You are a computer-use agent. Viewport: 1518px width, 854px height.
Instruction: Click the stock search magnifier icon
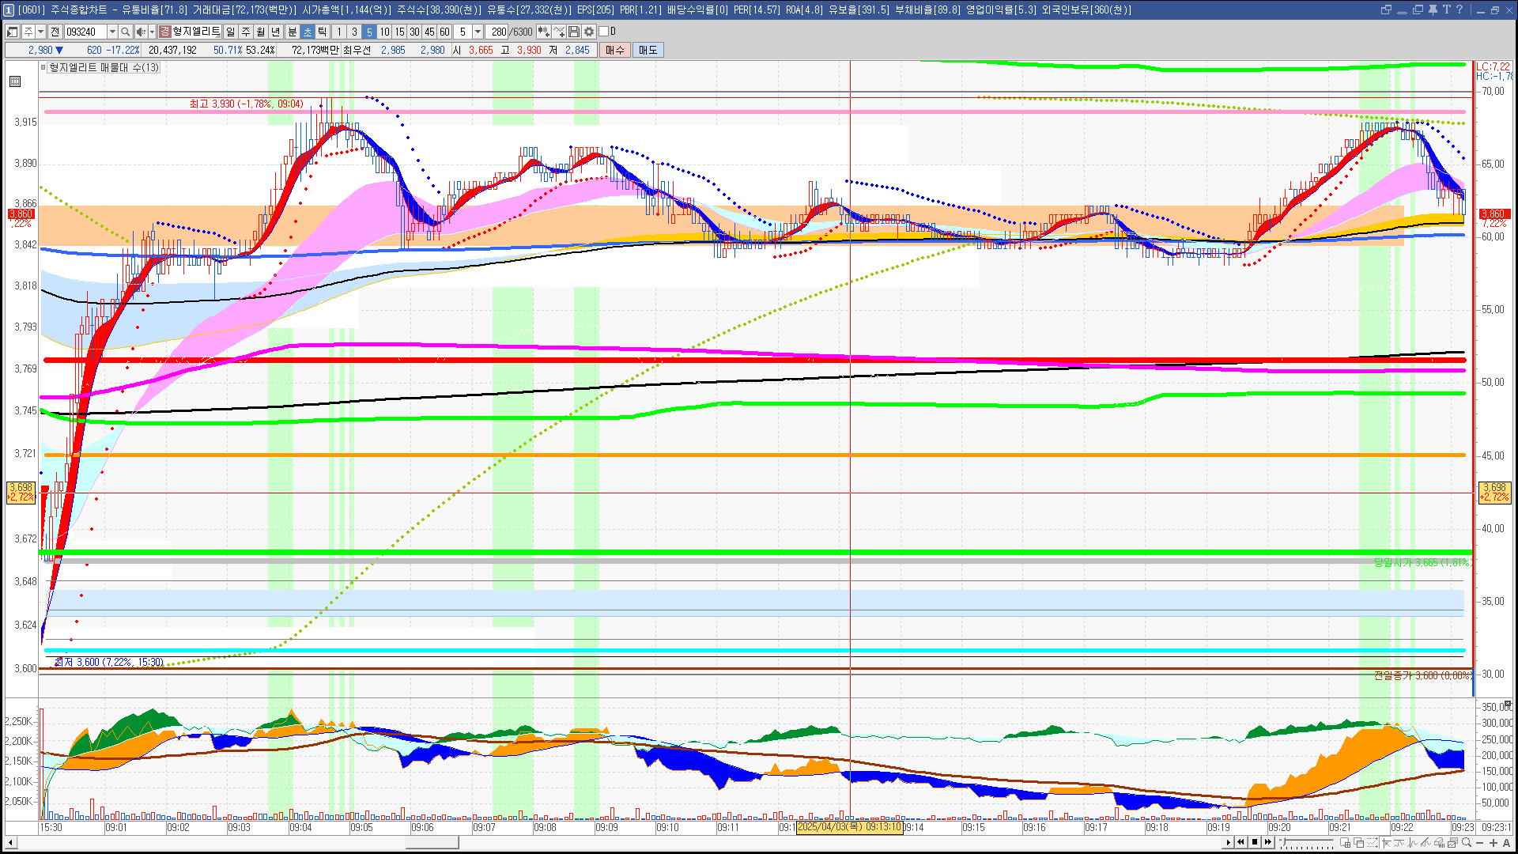[125, 32]
